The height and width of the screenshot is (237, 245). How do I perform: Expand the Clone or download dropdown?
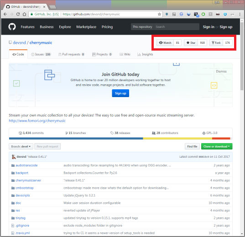point(217,146)
